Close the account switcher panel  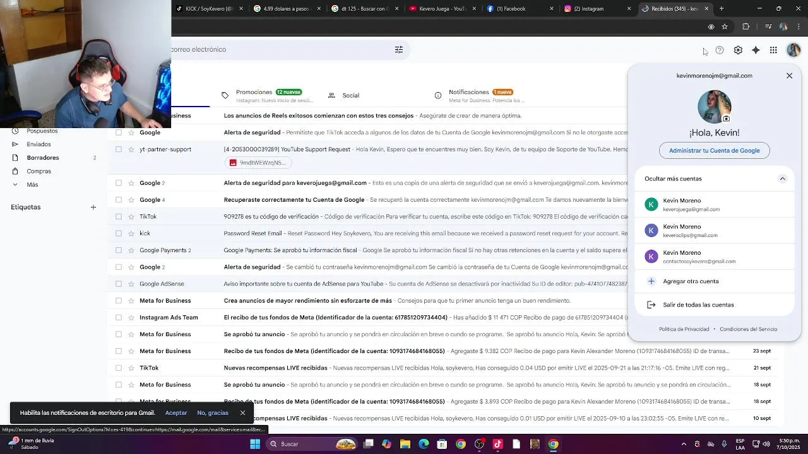(x=789, y=76)
